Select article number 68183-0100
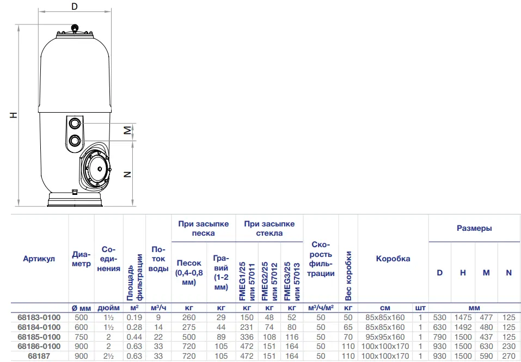The height and width of the screenshot is (362, 521). point(39,317)
